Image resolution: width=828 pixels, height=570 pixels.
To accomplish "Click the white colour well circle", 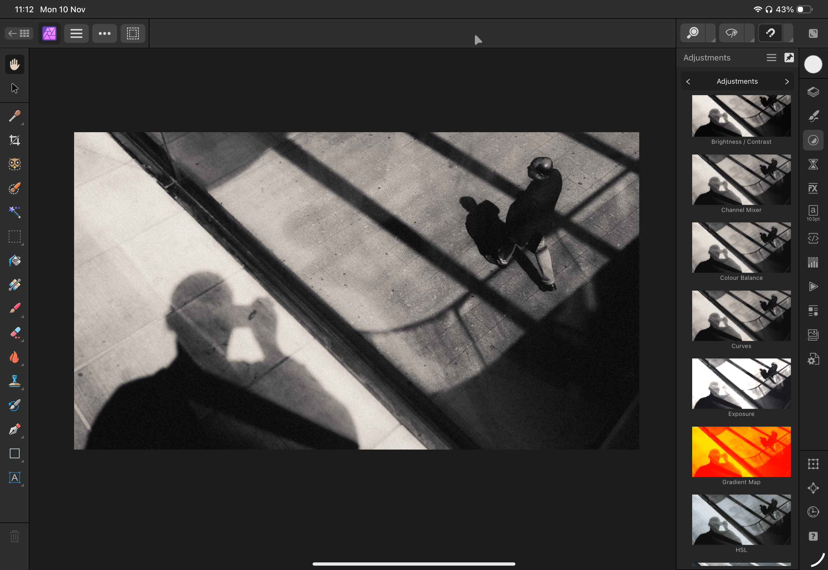I will coord(813,65).
